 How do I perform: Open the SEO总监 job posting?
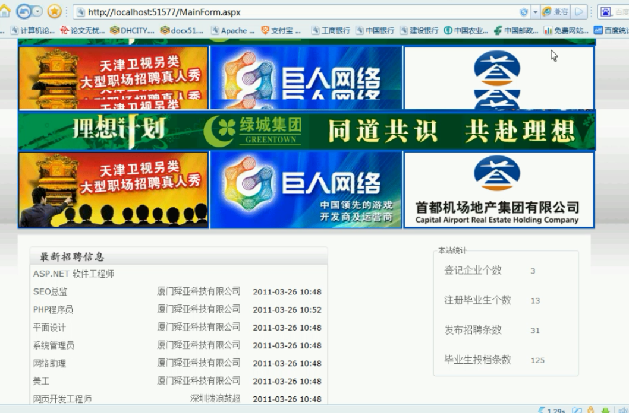(50, 292)
